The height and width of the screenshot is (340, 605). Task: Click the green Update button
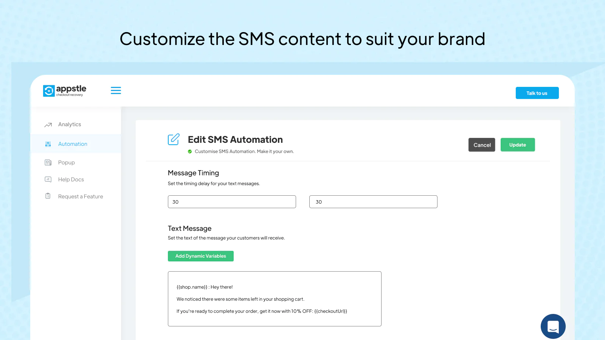pos(517,145)
